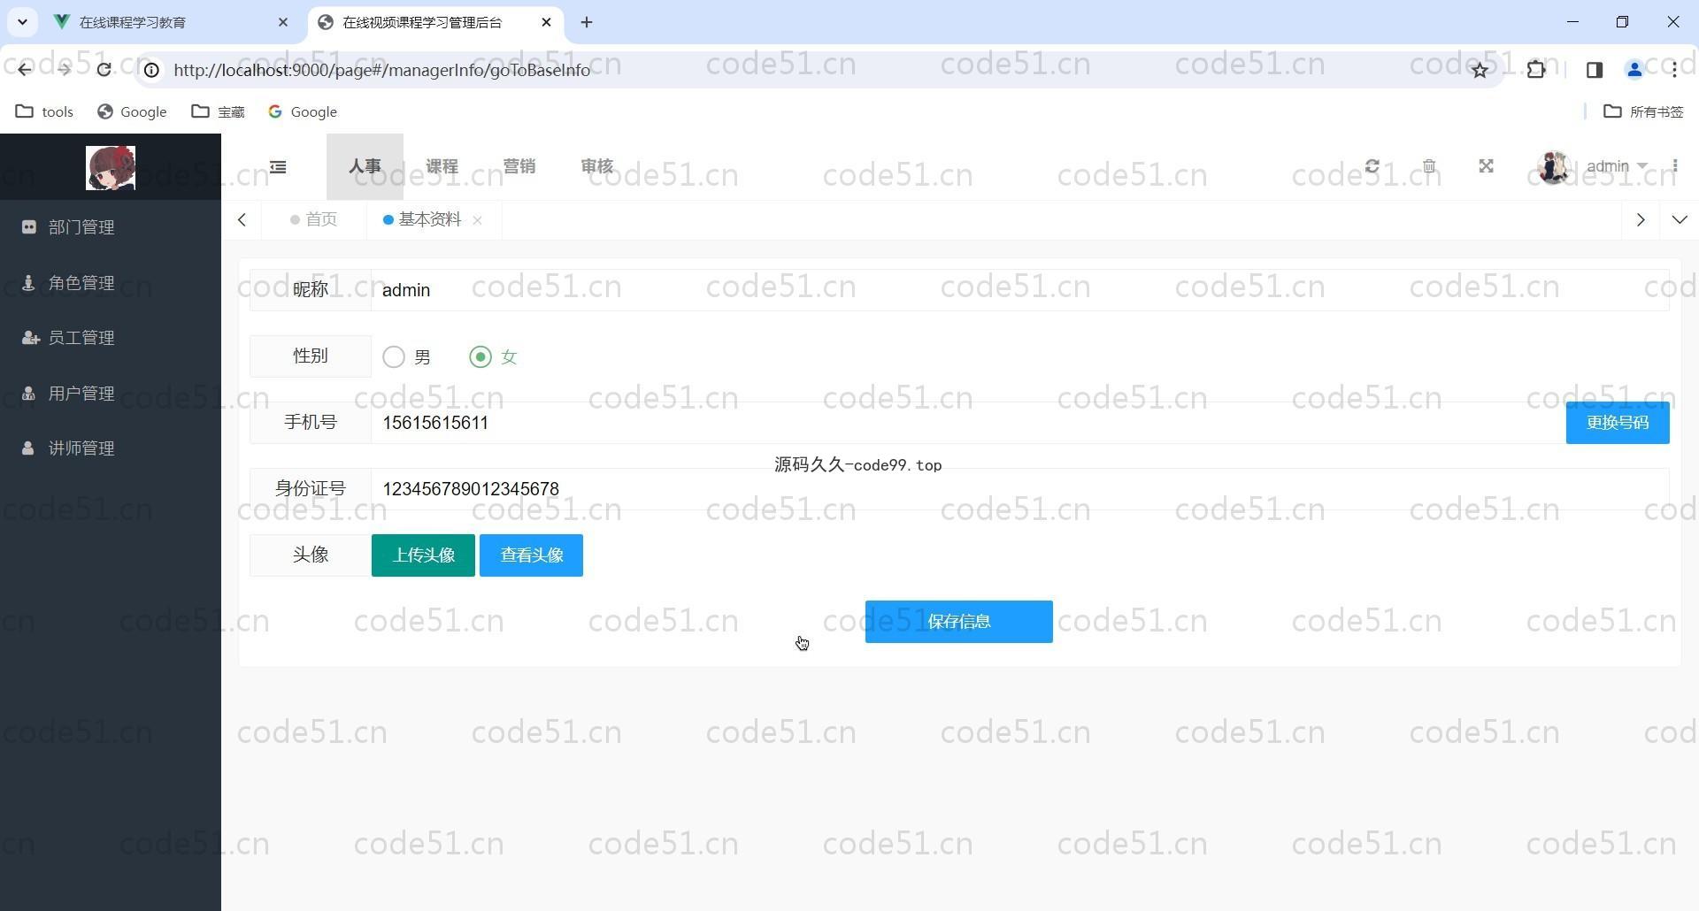The height and width of the screenshot is (911, 1699).
Task: Bookmark this page with the star icon
Action: click(x=1480, y=70)
